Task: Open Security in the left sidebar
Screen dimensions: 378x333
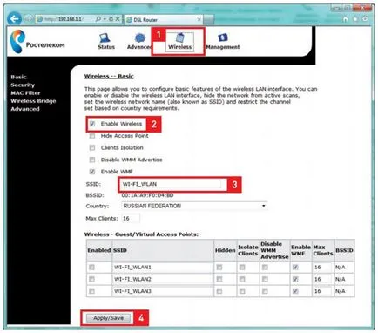Action: (x=23, y=85)
